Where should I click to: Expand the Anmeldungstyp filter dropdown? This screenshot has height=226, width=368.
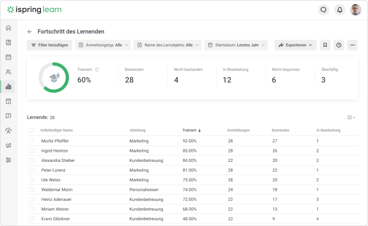[103, 45]
